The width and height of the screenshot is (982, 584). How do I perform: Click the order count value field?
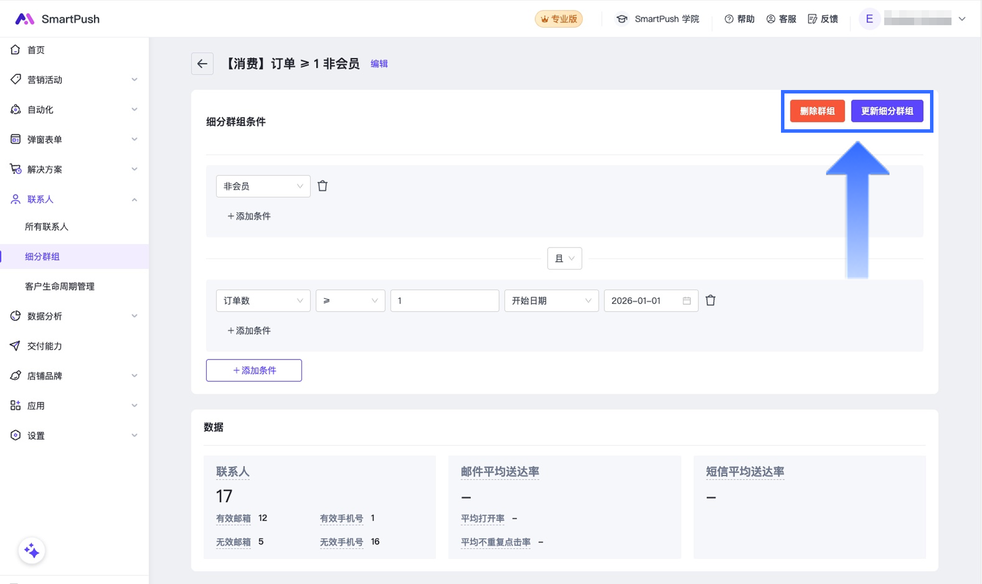coord(444,301)
